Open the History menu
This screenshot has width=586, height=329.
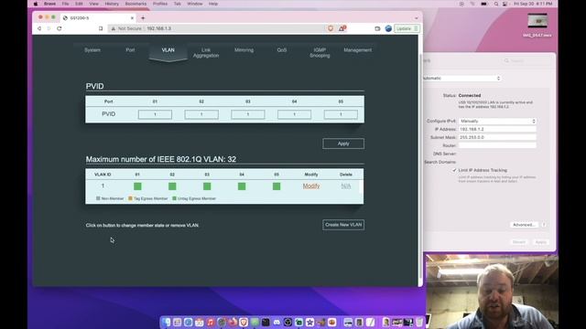[x=112, y=4]
